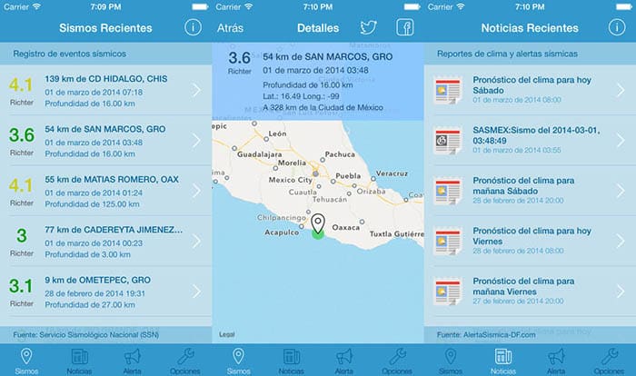Tap chevron on Pronóstico para hoy Viernes row
Image resolution: width=636 pixels, height=376 pixels.
[621, 241]
